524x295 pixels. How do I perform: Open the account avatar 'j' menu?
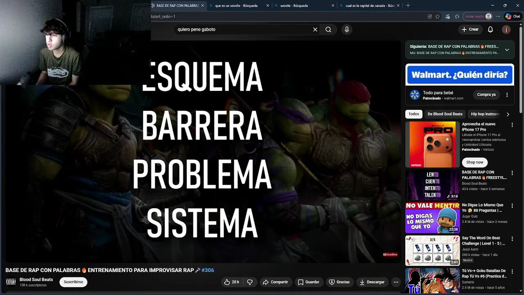[x=506, y=29]
